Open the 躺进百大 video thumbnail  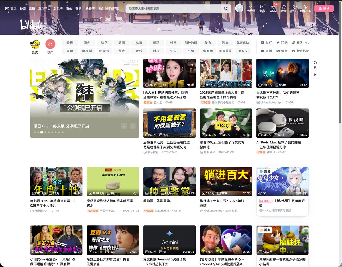click(x=226, y=182)
